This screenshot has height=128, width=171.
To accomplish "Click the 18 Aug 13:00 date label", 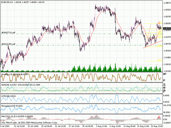I will (x=157, y=126).
